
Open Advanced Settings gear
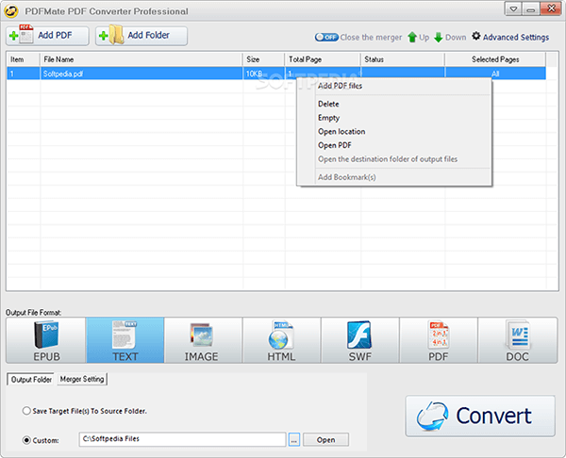click(510, 37)
